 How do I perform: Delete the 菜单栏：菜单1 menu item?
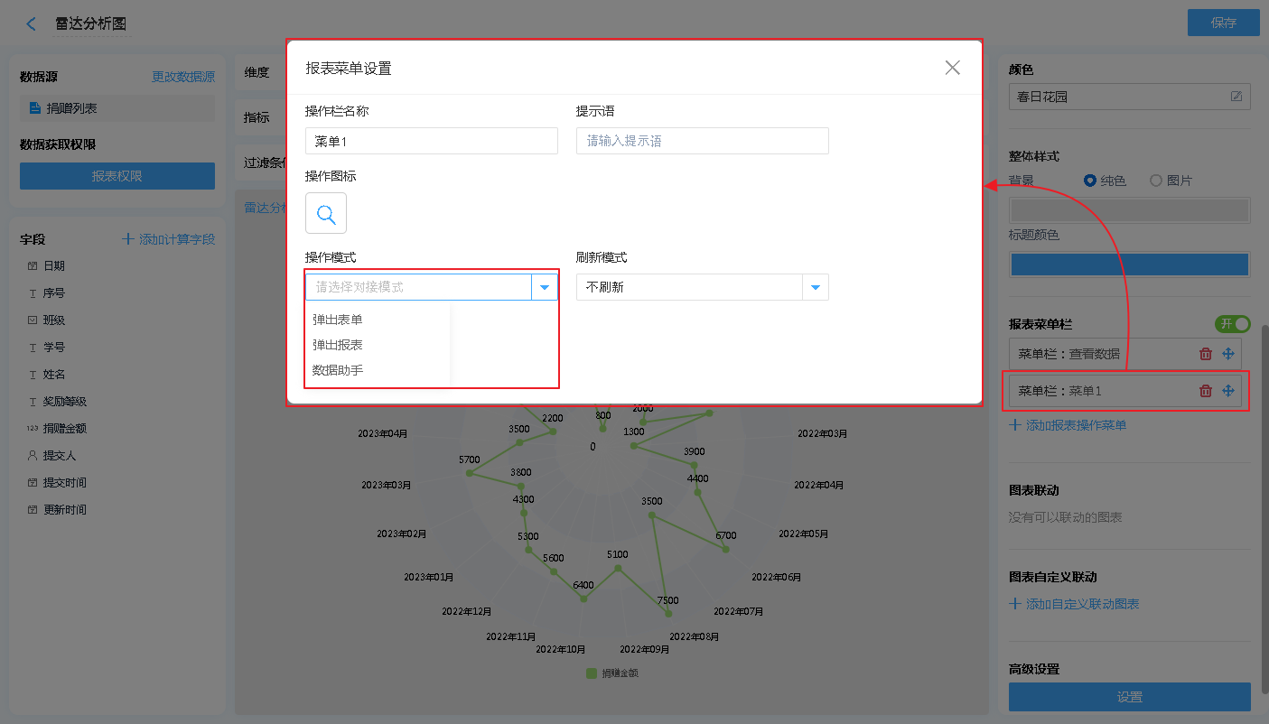point(1205,391)
